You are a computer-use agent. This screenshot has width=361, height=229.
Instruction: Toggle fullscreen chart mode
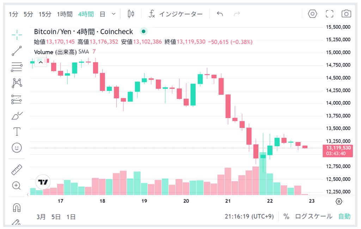click(330, 14)
